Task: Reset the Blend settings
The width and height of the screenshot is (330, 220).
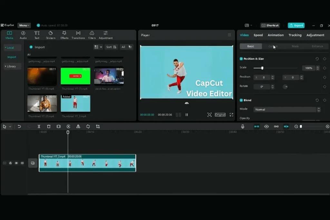Action: (x=317, y=100)
